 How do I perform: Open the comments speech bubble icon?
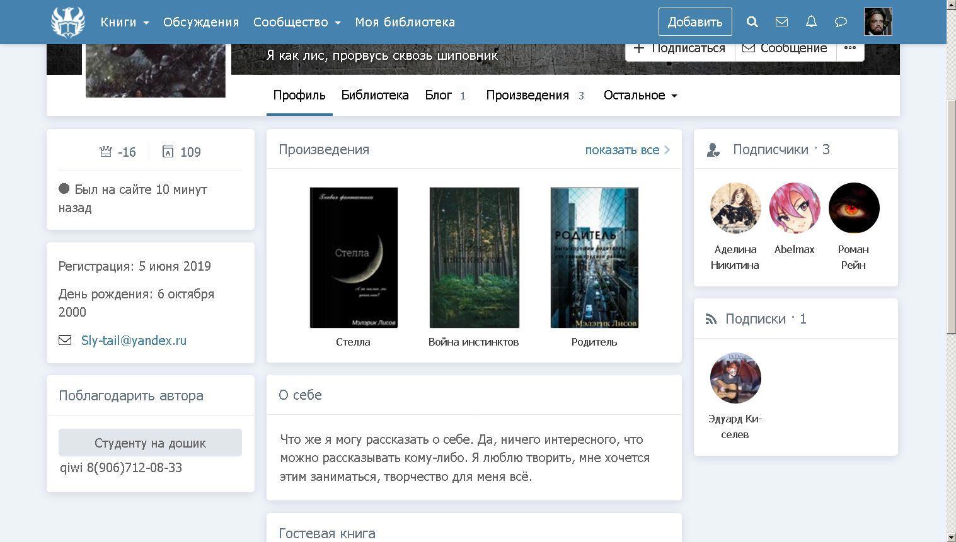click(x=841, y=22)
